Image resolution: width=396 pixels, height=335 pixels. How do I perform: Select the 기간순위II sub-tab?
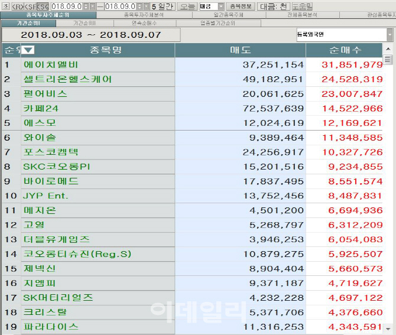[x=85, y=23]
